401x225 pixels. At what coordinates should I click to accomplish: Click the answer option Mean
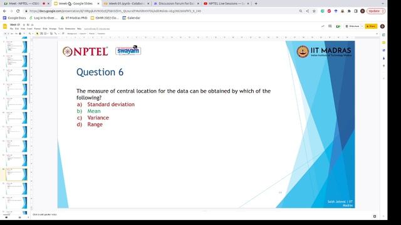point(94,111)
